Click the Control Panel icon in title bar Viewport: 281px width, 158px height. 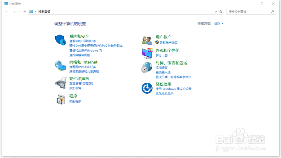click(6, 4)
